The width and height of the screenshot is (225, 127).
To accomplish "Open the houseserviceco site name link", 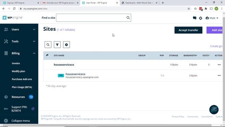I will pyautogui.click(x=64, y=65).
